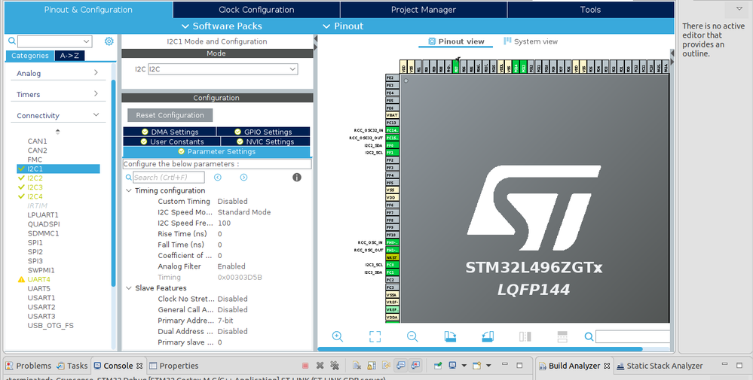The height and width of the screenshot is (380, 753).
Task: Rotate the chip clockwise
Action: [x=450, y=336]
